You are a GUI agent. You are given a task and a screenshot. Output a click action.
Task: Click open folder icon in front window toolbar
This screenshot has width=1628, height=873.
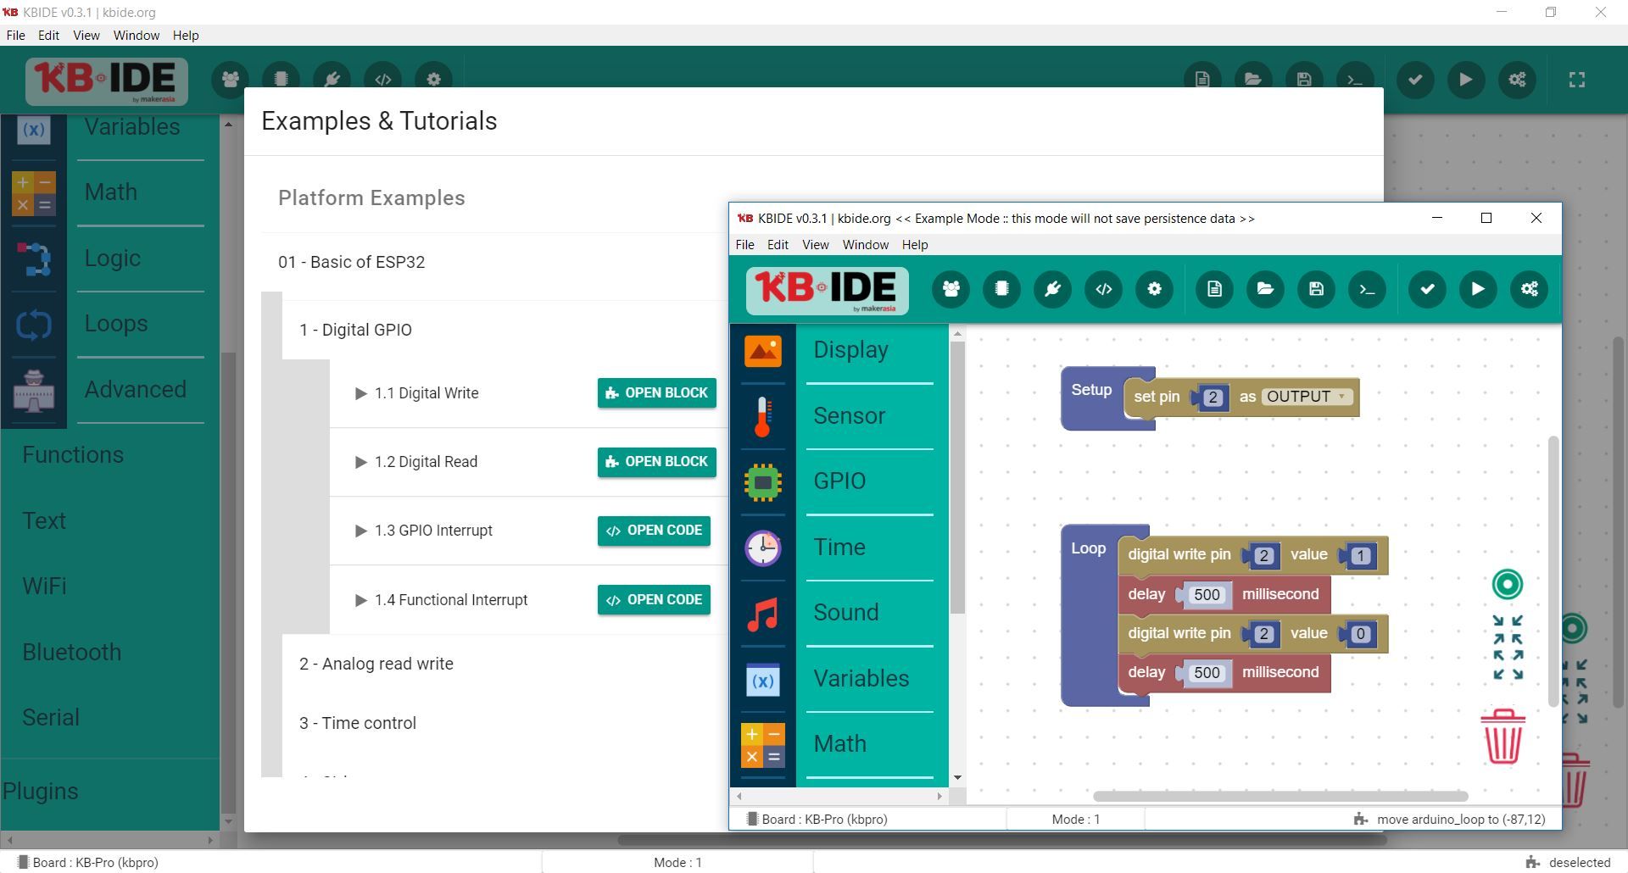pyautogui.click(x=1265, y=289)
